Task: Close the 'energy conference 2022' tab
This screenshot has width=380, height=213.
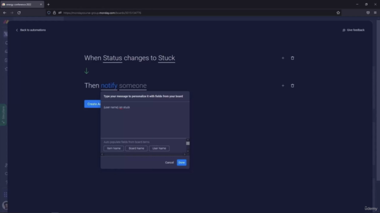Action: pos(41,4)
